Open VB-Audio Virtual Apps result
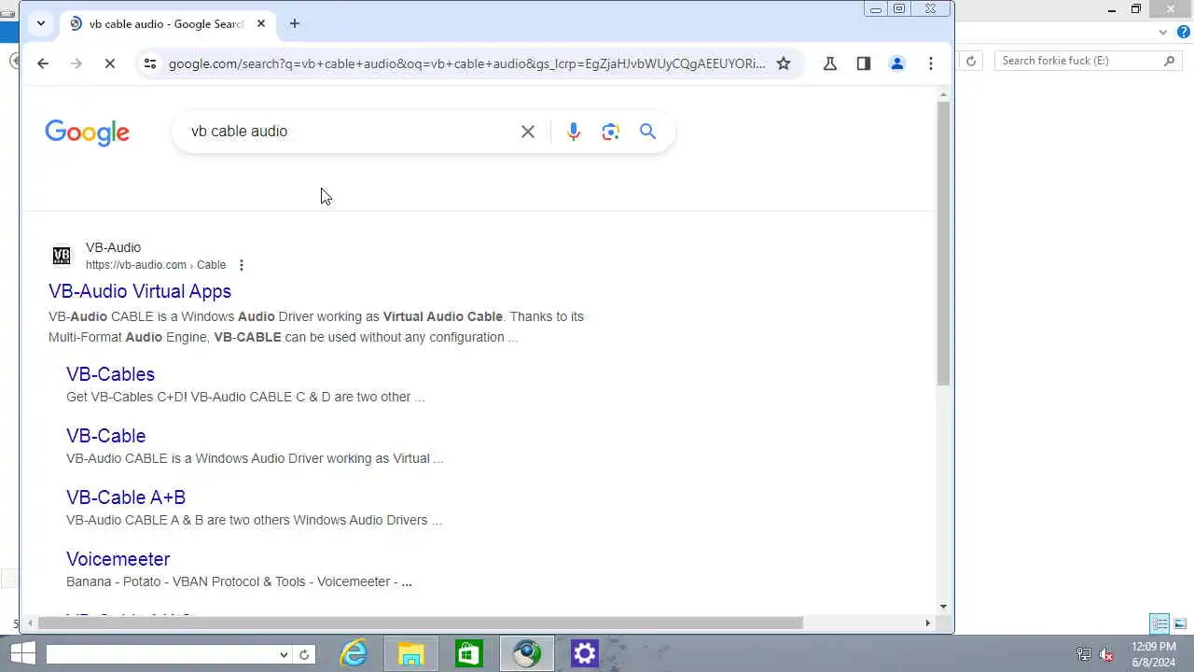Screen dimensions: 1194x672 (x=140, y=291)
